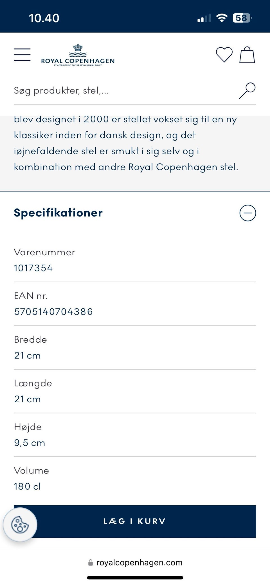This screenshot has width=270, height=585.
Task: Focus the "Søg produkter, stel" search field
Action: 121,91
